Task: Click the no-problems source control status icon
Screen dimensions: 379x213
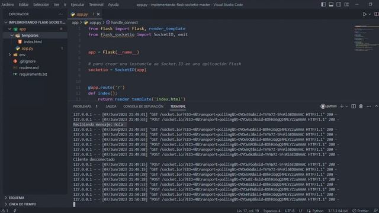Action: pos(15,211)
